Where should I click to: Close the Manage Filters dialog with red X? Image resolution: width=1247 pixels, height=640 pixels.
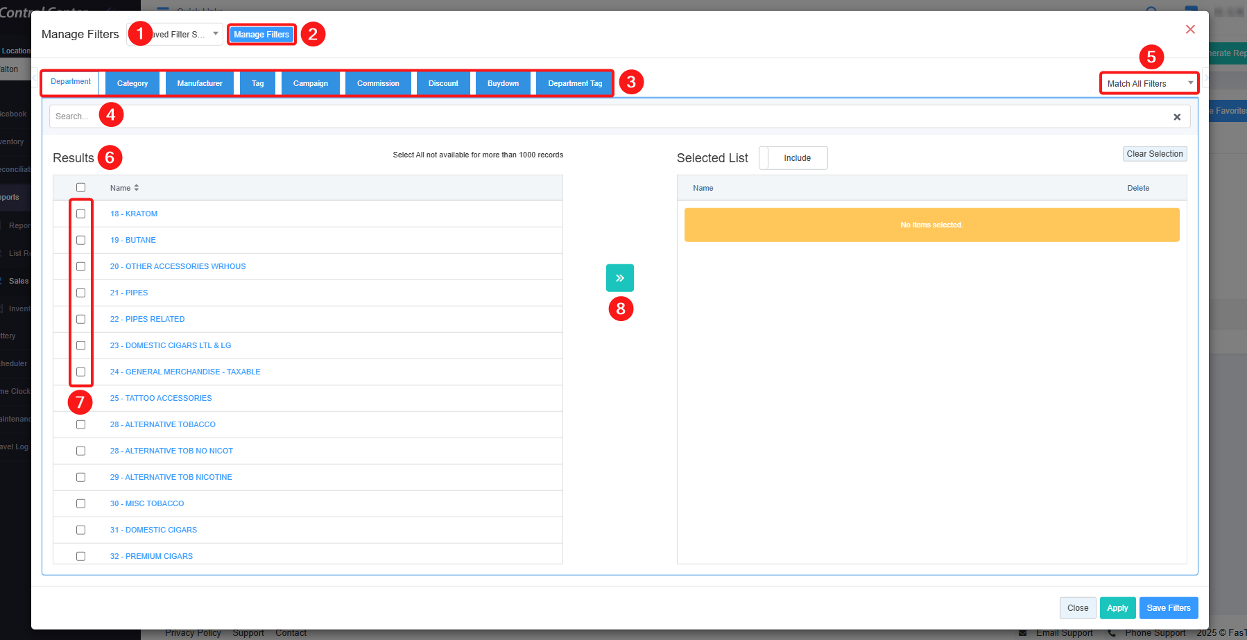click(x=1190, y=29)
